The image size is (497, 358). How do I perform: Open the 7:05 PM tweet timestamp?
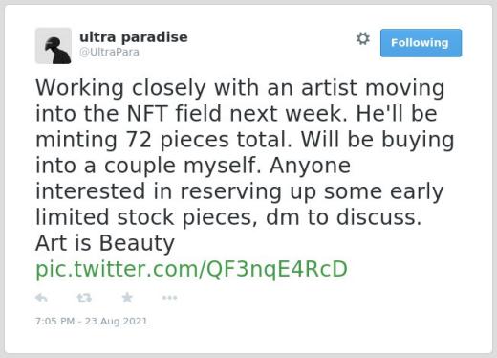(54, 321)
